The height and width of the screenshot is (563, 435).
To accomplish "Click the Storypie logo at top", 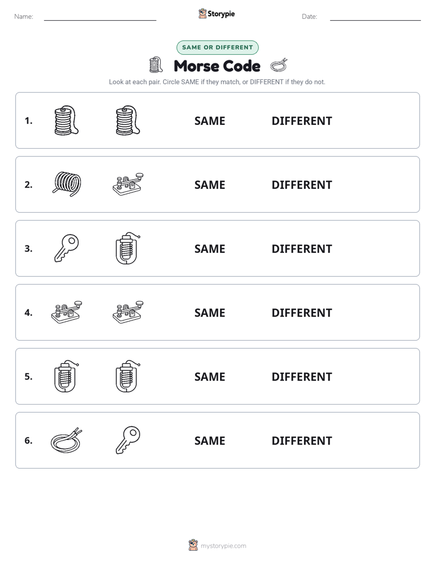I will point(216,13).
